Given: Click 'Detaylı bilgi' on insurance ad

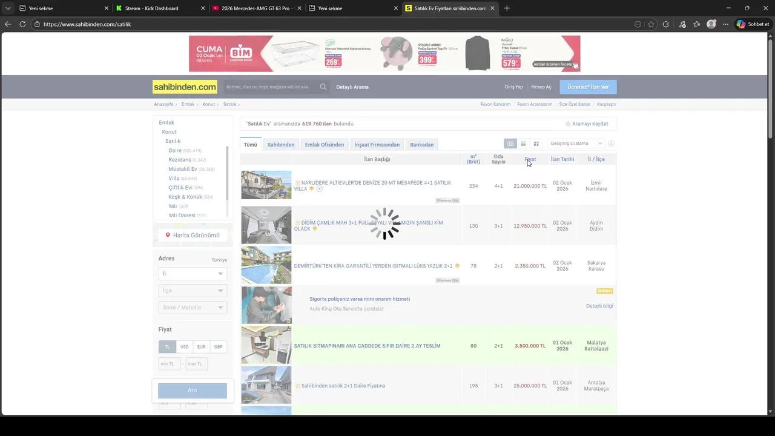Looking at the screenshot, I should point(599,306).
